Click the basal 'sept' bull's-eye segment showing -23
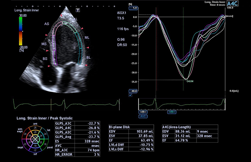 click(x=25, y=144)
